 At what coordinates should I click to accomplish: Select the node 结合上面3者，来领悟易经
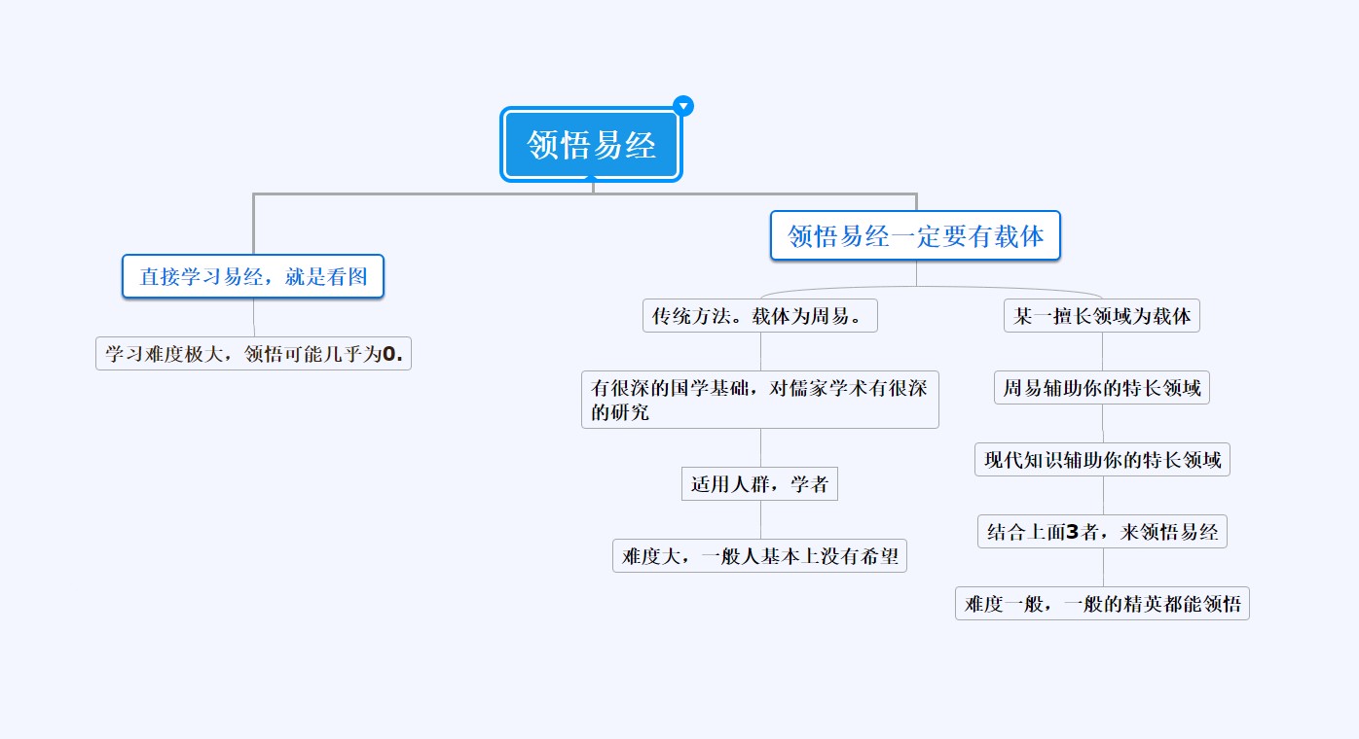coord(1102,531)
